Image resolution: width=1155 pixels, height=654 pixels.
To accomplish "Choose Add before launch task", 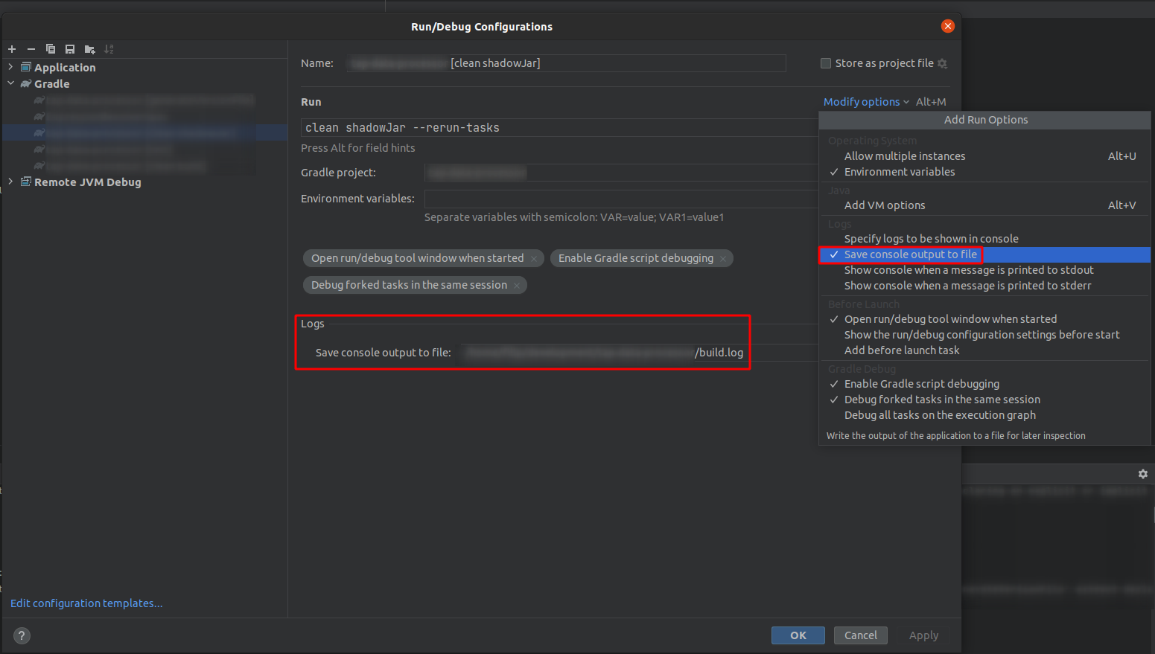I will coord(984,350).
